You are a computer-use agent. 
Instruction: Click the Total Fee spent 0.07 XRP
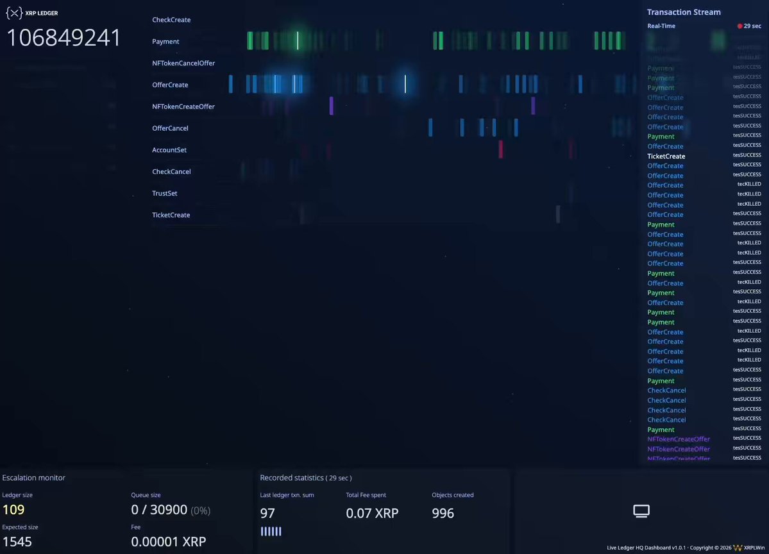(x=372, y=513)
